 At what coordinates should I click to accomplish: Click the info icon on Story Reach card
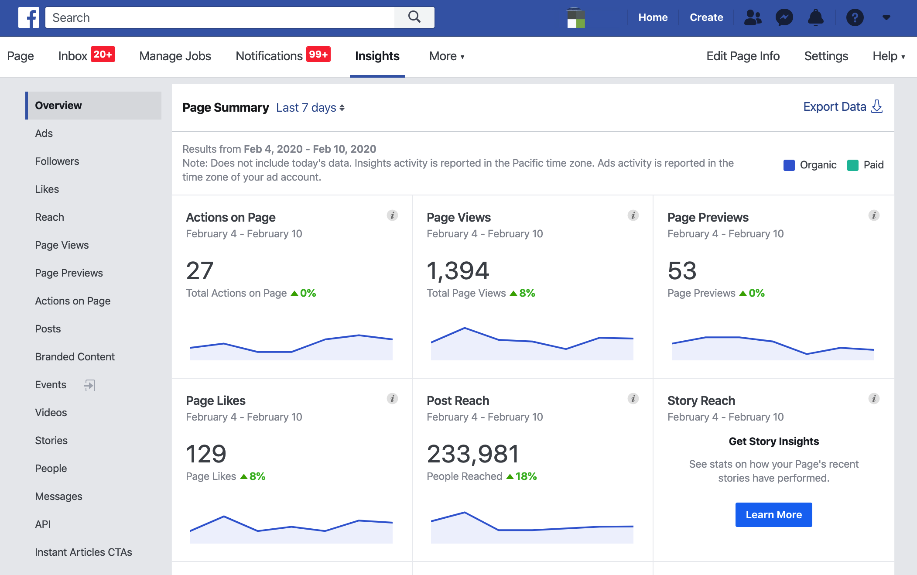click(874, 398)
